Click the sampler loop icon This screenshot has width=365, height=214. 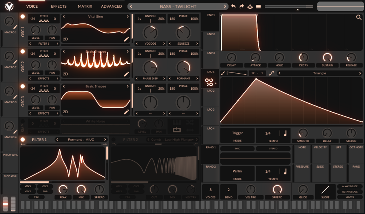point(177,130)
